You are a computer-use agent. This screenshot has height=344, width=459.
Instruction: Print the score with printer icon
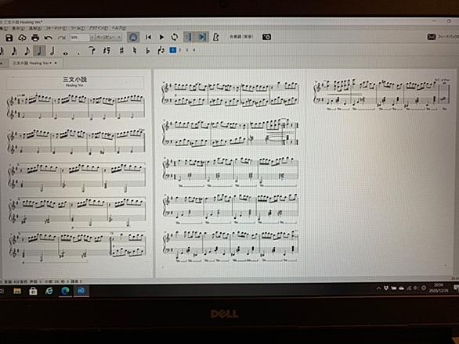point(35,38)
